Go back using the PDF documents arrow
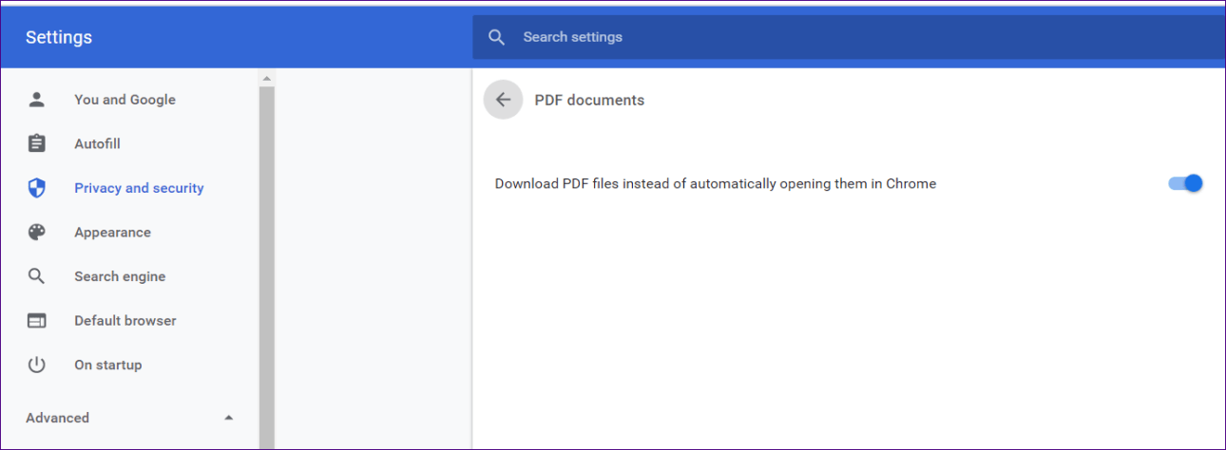This screenshot has height=450, width=1226. [x=503, y=100]
